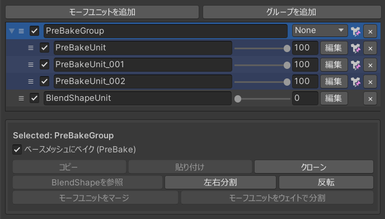Click the 貼り付け button
The image size is (385, 219).
(x=190, y=167)
